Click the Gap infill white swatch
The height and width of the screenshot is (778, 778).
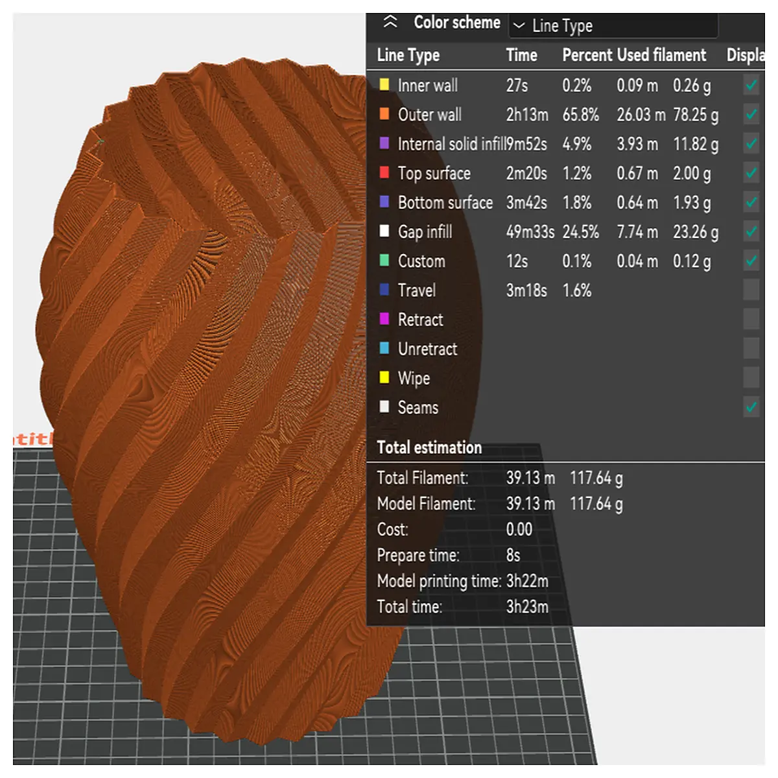coord(384,231)
